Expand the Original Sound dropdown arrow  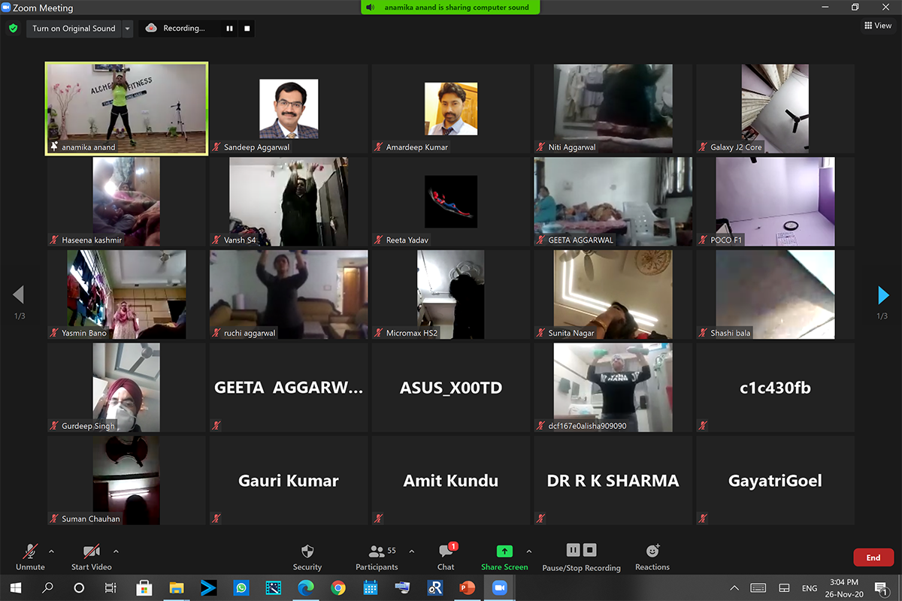pos(127,29)
